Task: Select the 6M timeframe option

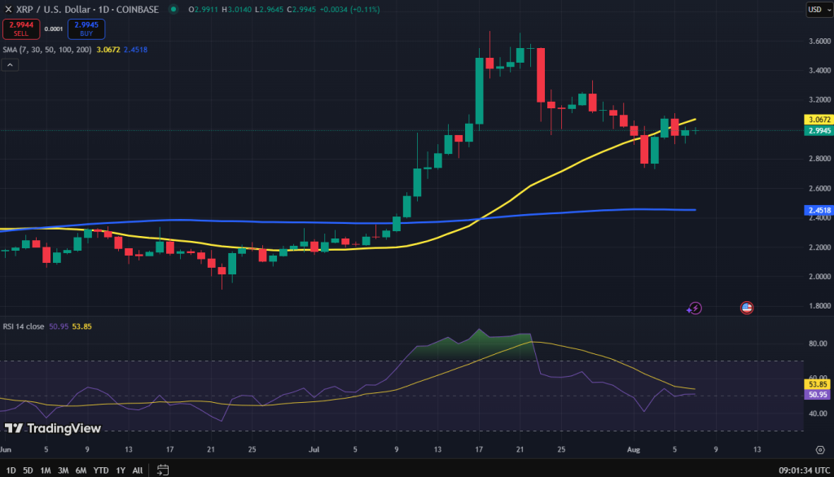Action: click(81, 470)
